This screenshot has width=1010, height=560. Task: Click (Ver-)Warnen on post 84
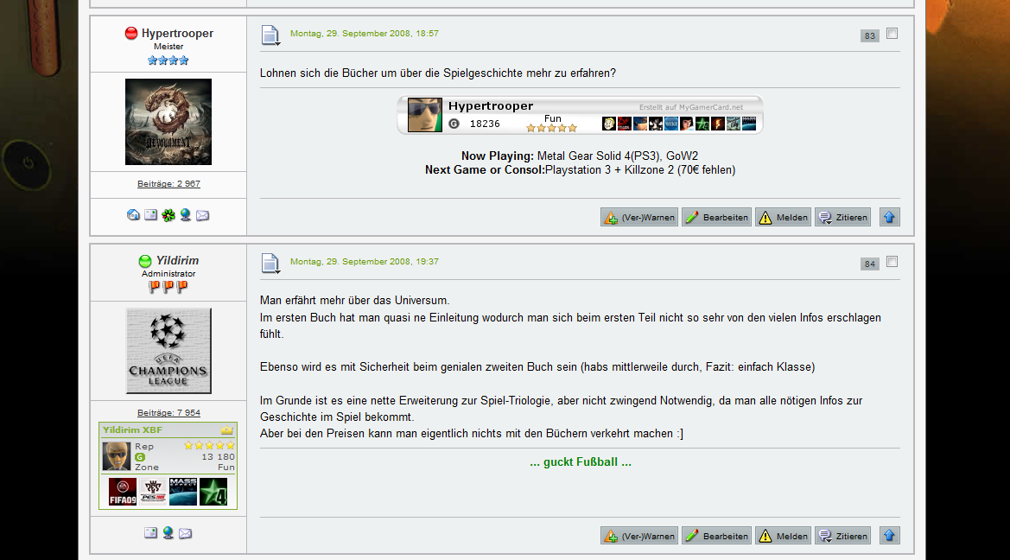[639, 536]
